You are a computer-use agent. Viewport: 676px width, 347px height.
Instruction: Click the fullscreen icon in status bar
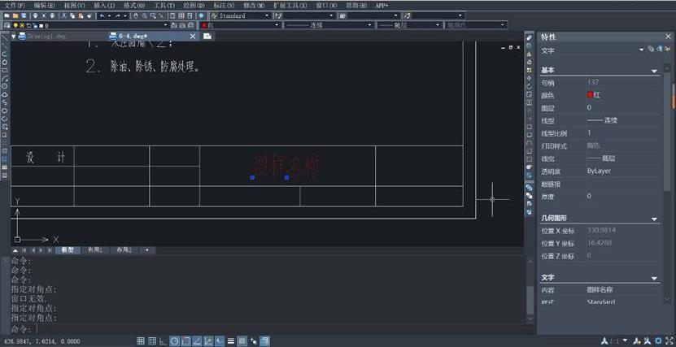[669, 341]
